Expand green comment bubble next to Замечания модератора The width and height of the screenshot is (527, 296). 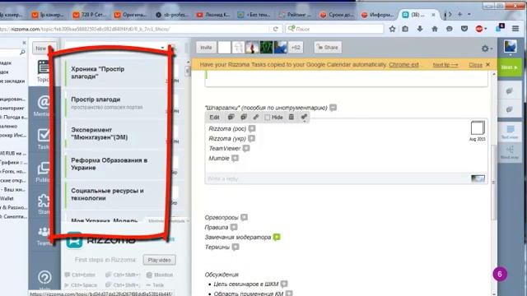click(x=277, y=237)
